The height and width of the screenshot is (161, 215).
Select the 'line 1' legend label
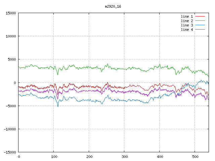(187, 16)
